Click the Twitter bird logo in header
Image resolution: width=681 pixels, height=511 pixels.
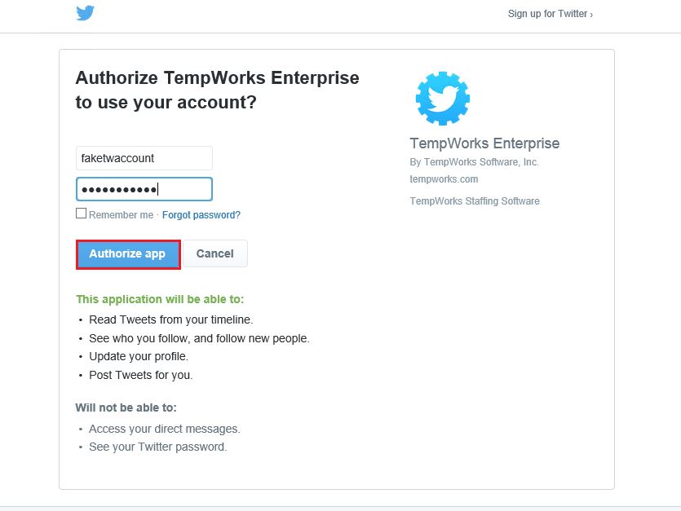[x=85, y=13]
